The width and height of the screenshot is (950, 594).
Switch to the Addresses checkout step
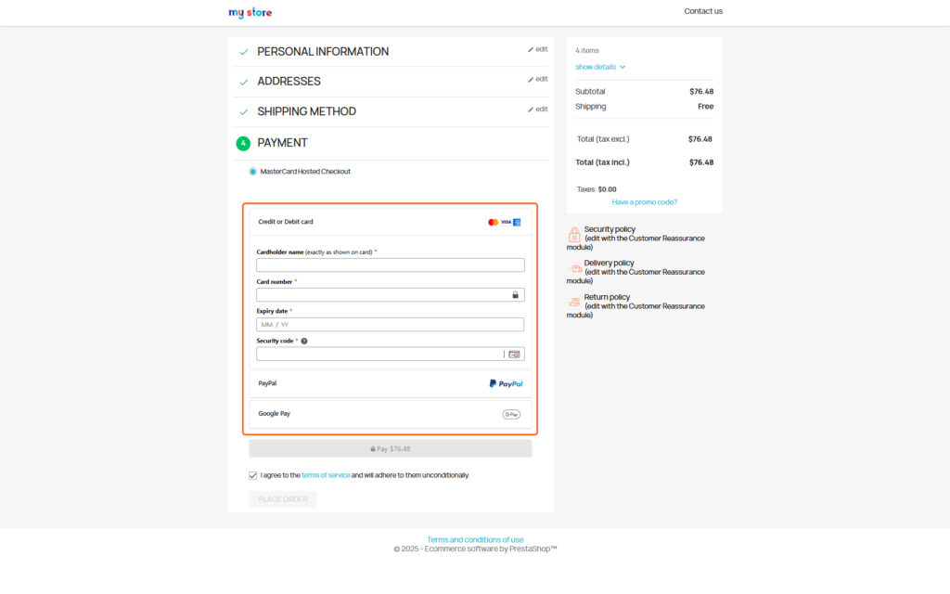(x=289, y=81)
